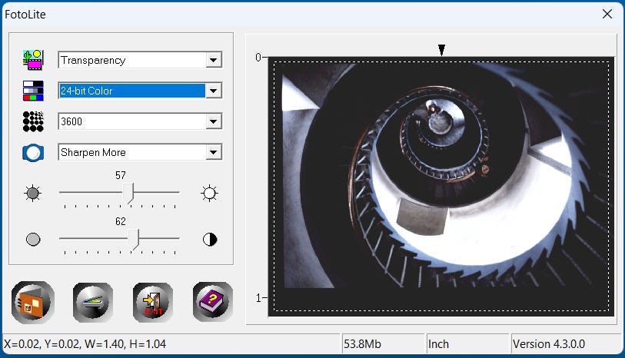Expand the Transparency media type dropdown
625x358 pixels.
point(214,60)
